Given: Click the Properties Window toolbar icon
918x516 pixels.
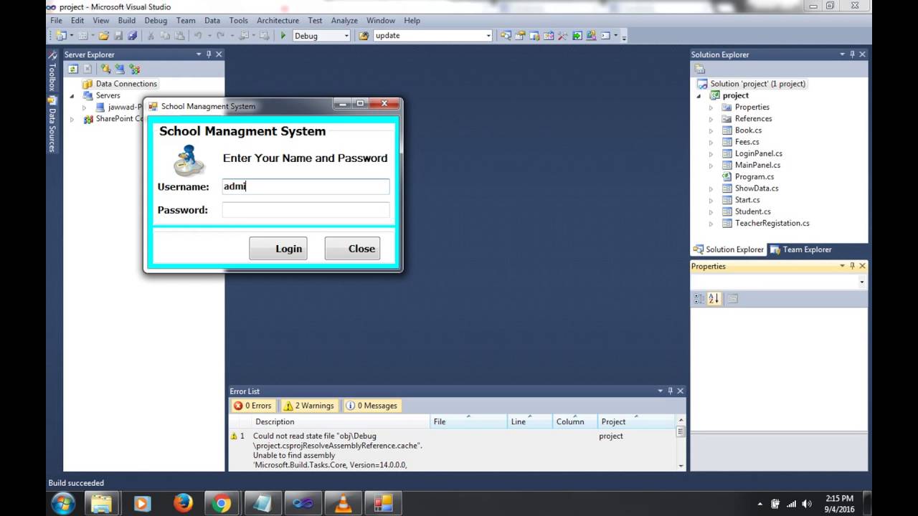Looking at the screenshot, I should (x=521, y=36).
